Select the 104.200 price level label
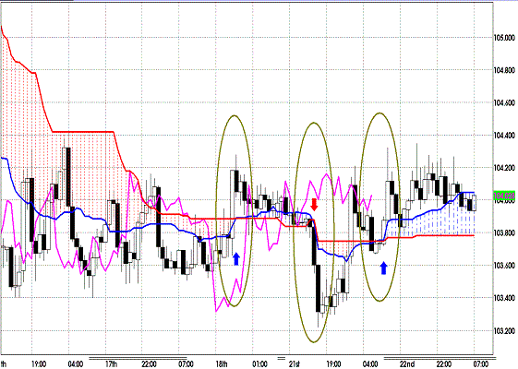The width and height of the screenshot is (518, 369). [x=504, y=168]
